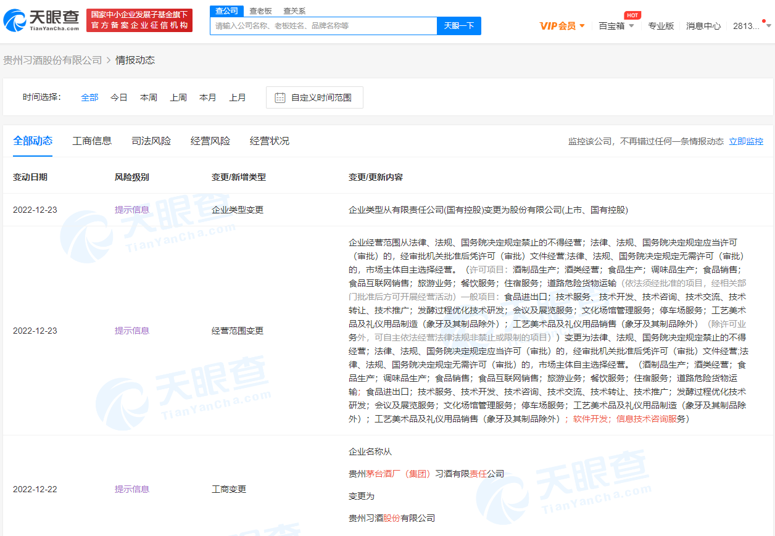Open the 消息中心 message center
This screenshot has height=536, width=775.
click(x=703, y=26)
